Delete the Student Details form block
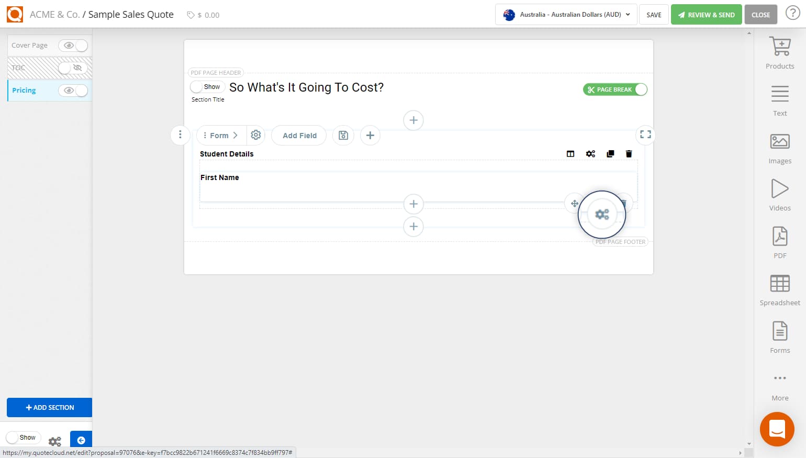This screenshot has width=806, height=458. click(629, 153)
